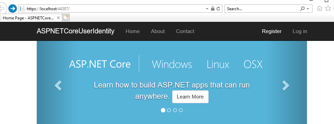334x124 pixels.
Task: Open the Log in link
Action: [x=300, y=31]
